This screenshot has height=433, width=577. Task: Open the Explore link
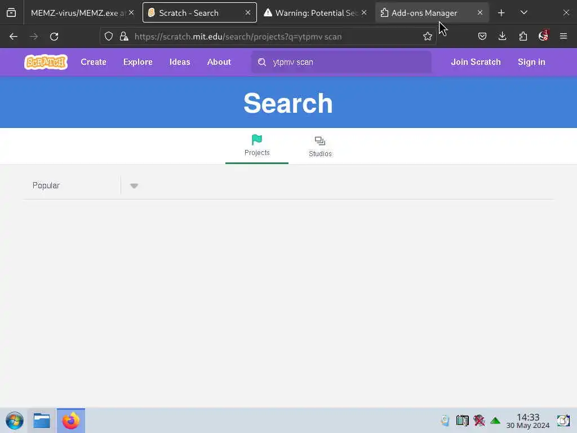[138, 62]
